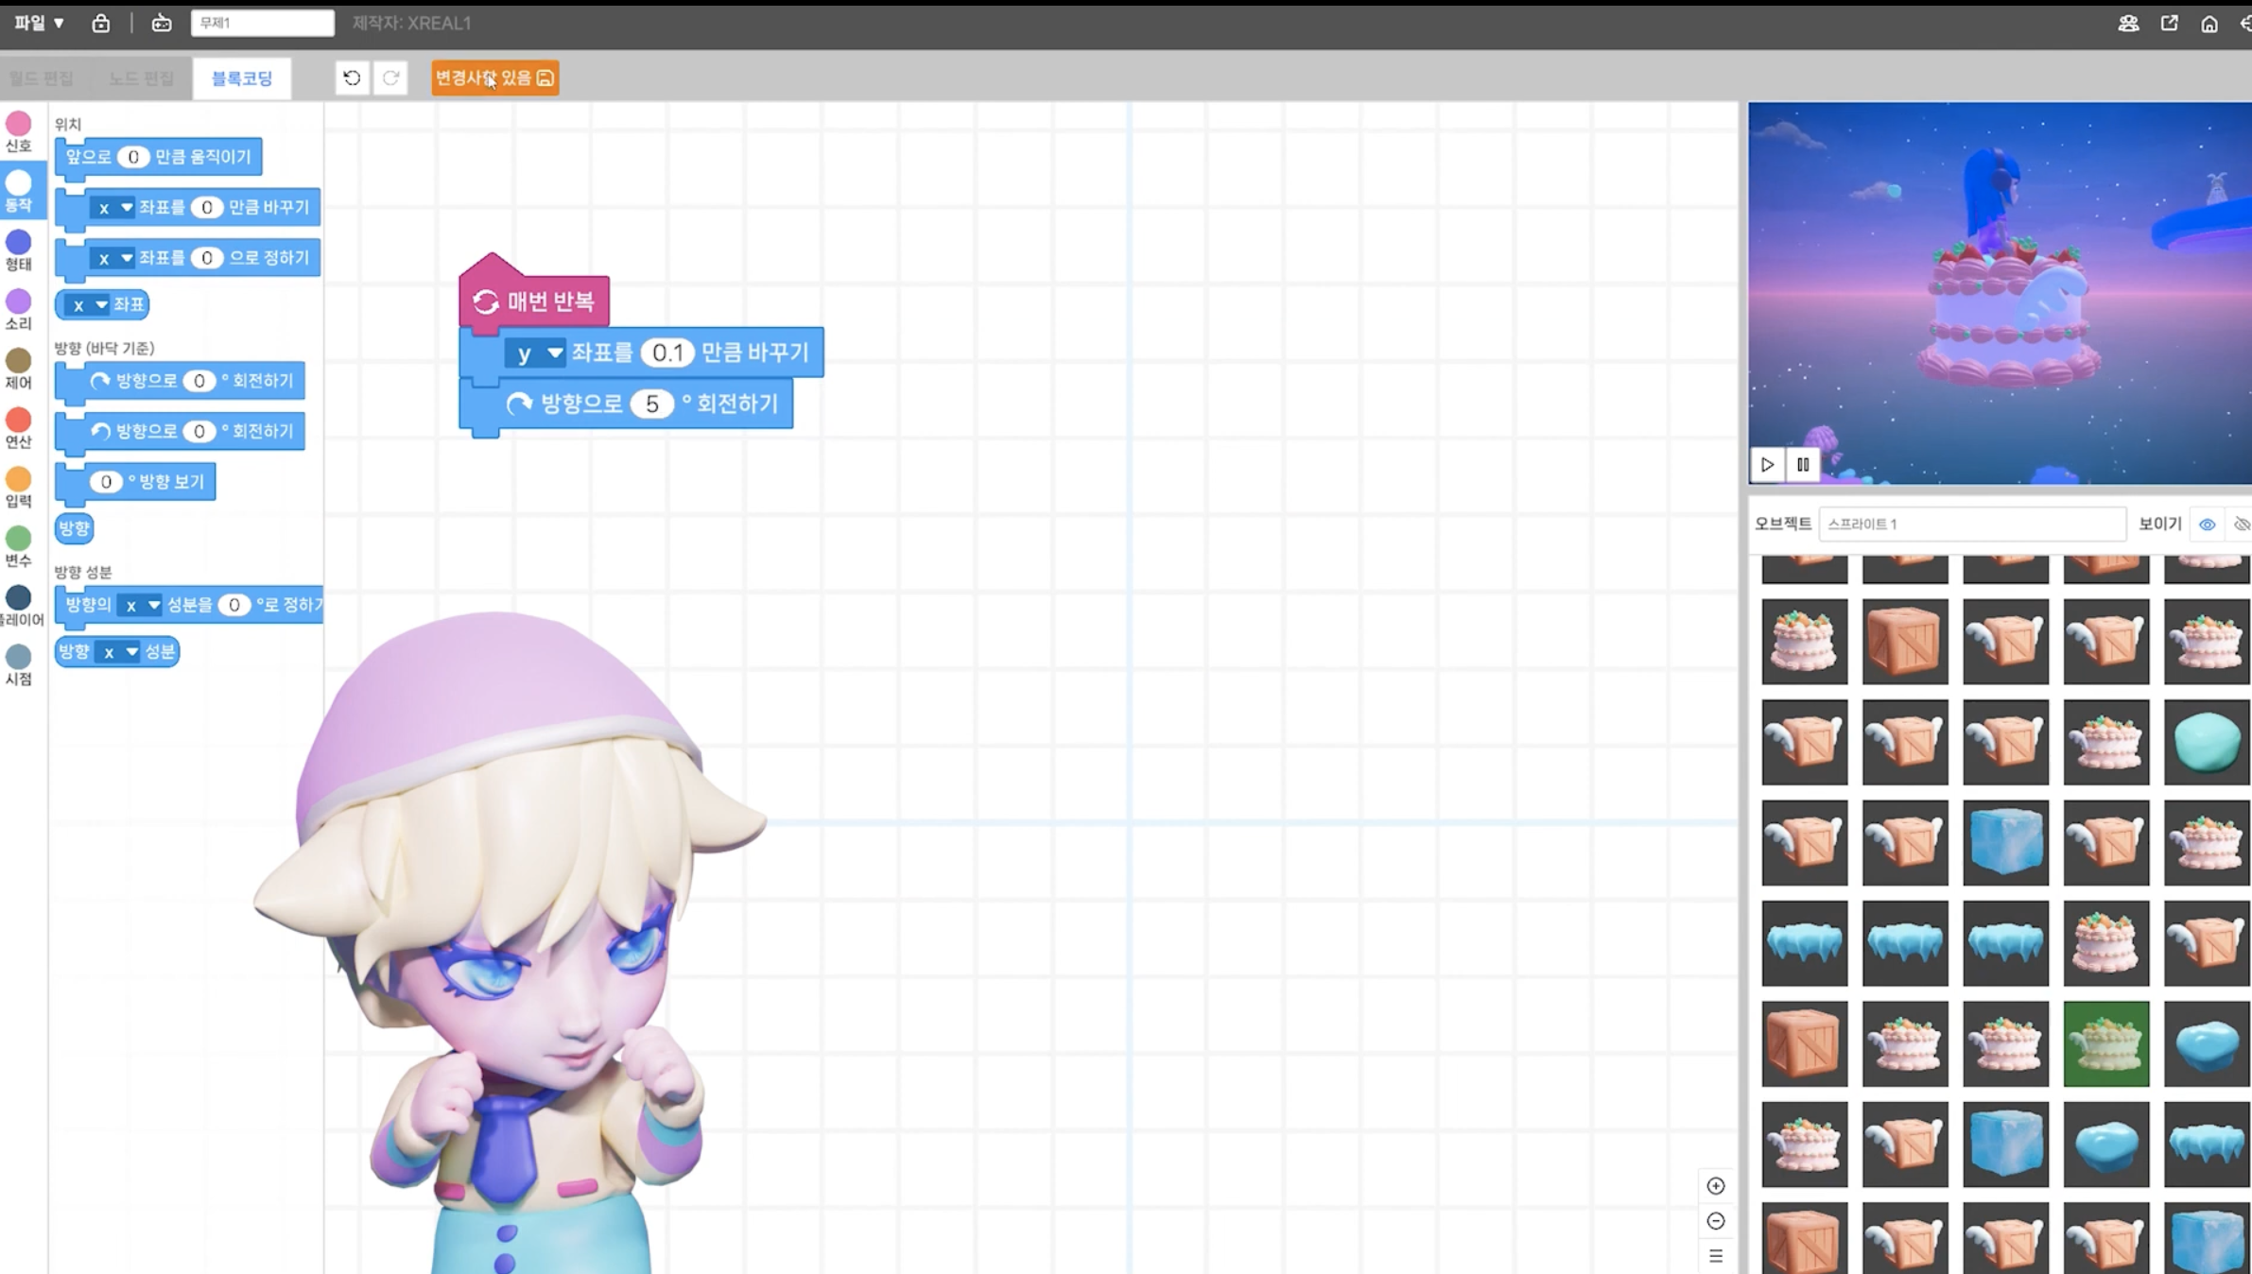This screenshot has width=2252, height=1274.
Task: Redo the block change
Action: coord(390,77)
